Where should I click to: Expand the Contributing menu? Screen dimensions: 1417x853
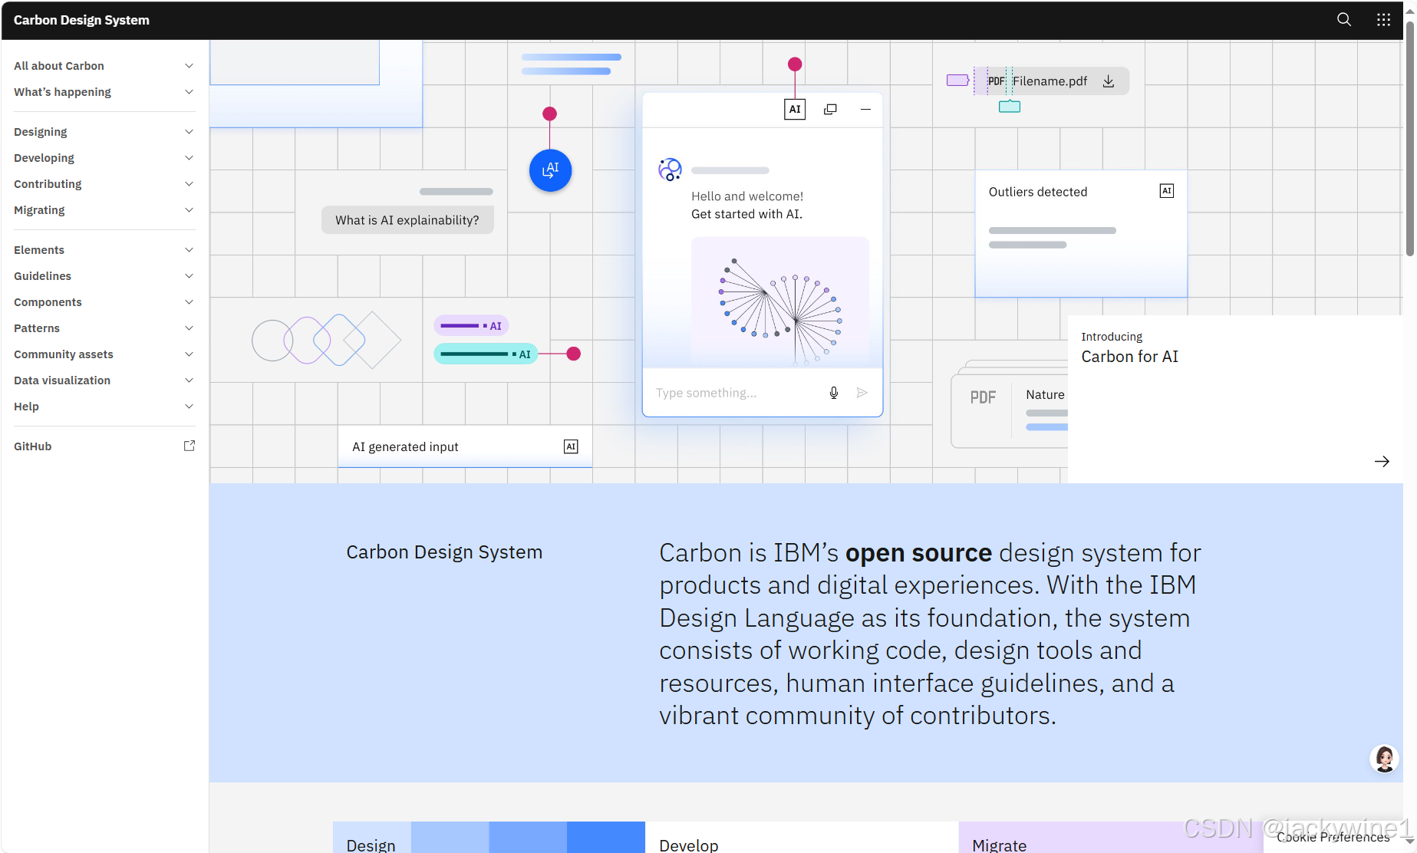click(104, 184)
